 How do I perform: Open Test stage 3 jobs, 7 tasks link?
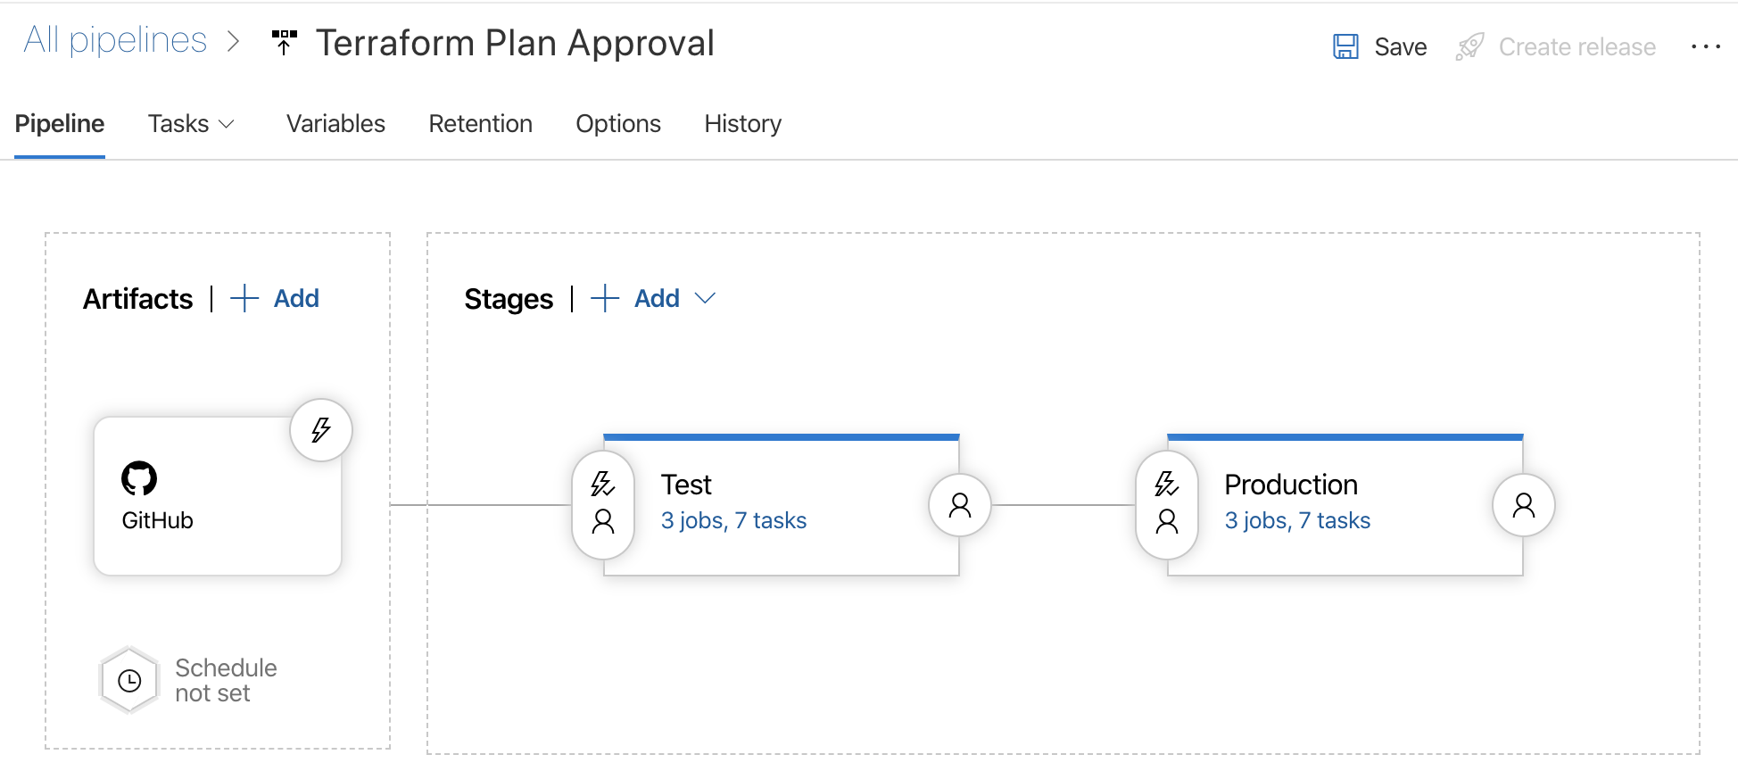pos(733,520)
